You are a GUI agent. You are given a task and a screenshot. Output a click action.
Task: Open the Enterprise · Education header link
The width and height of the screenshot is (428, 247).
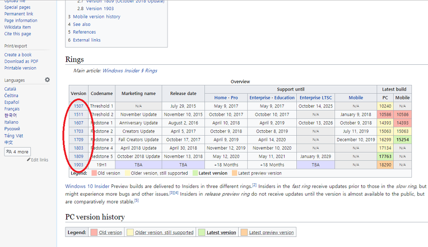[272, 98]
